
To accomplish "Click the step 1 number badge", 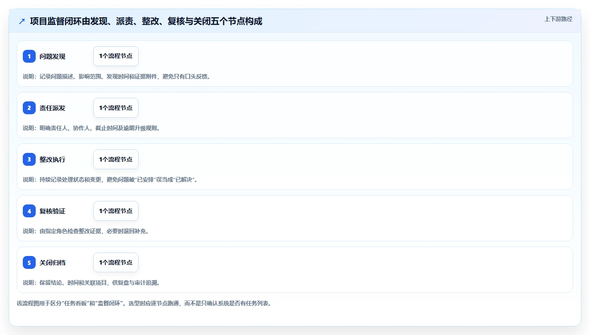I will pos(29,56).
